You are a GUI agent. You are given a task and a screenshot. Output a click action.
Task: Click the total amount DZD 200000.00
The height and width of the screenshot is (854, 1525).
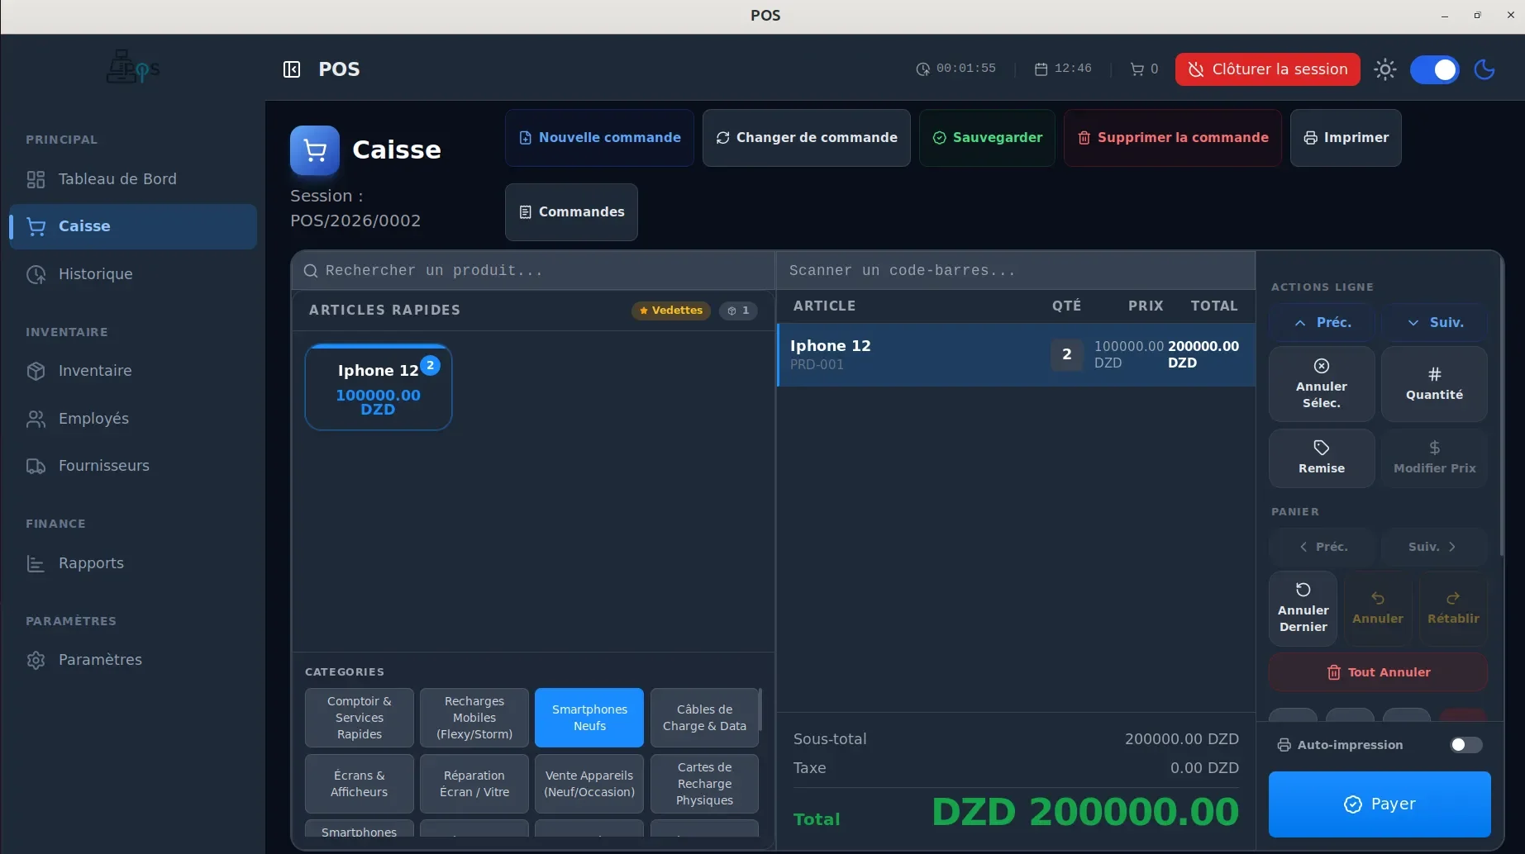(1085, 812)
